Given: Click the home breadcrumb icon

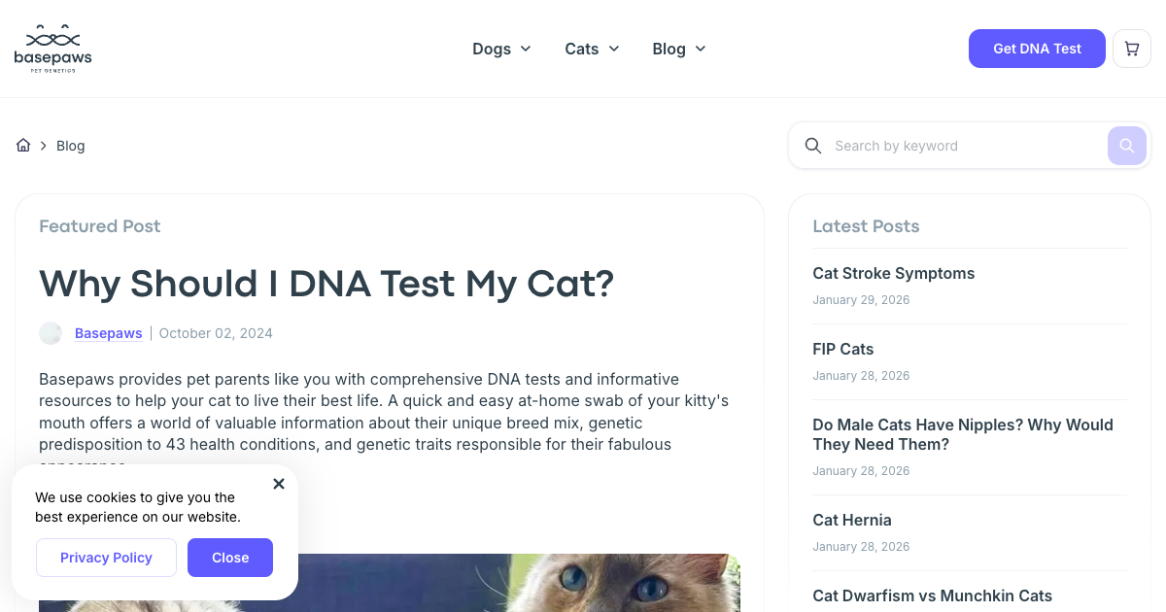Looking at the screenshot, I should click(23, 146).
